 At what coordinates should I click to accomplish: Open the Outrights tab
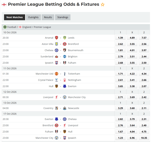33,17
